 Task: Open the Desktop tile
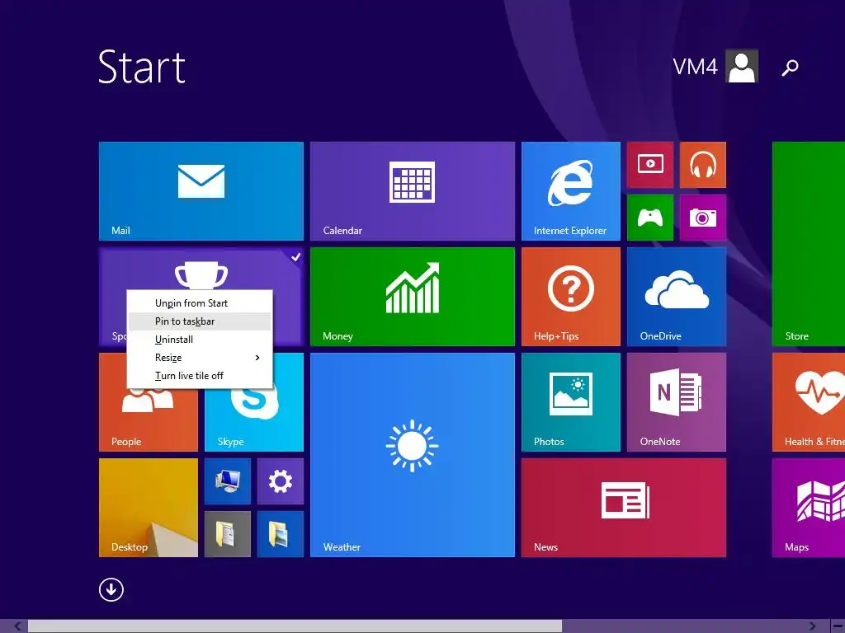pos(149,508)
